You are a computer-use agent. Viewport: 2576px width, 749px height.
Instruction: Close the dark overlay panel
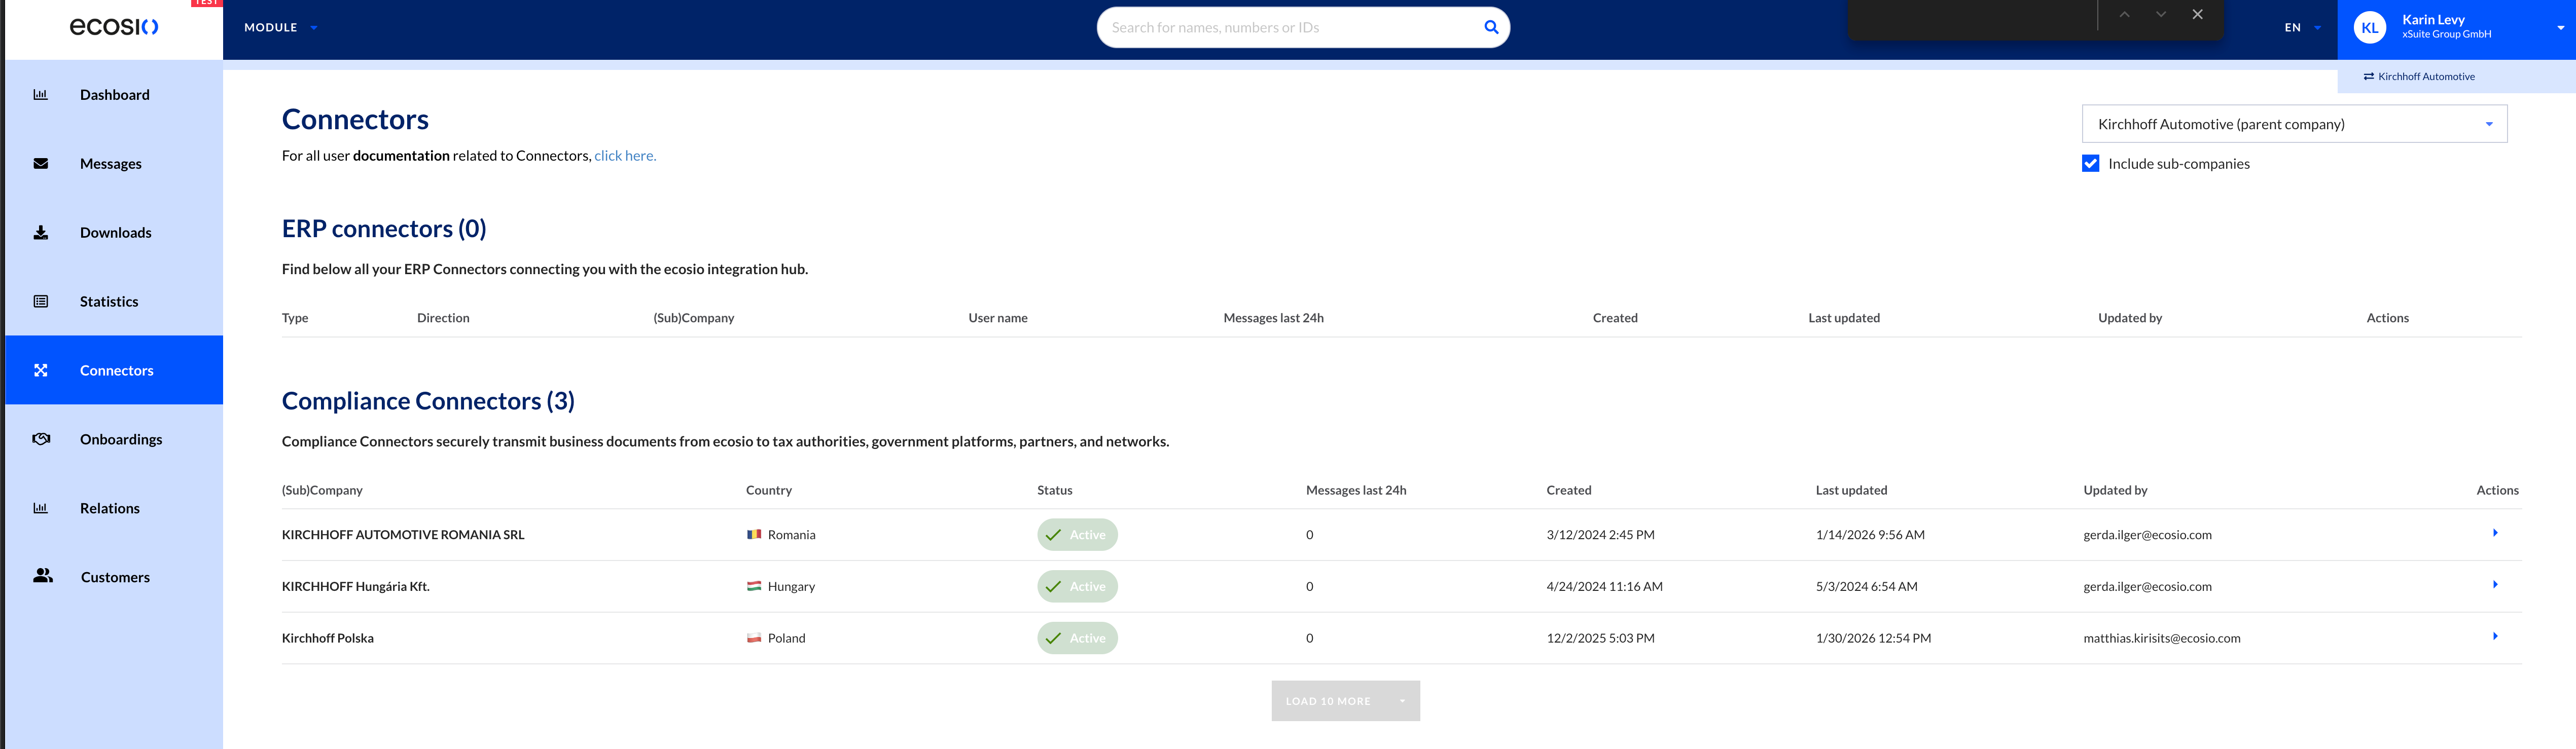pos(2197,15)
